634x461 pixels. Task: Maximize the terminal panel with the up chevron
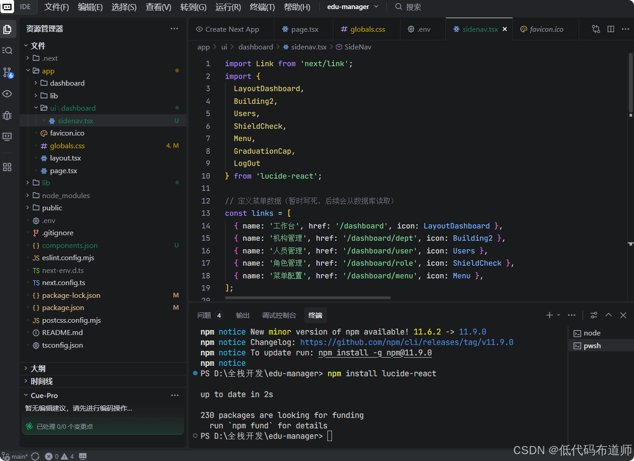pos(609,315)
